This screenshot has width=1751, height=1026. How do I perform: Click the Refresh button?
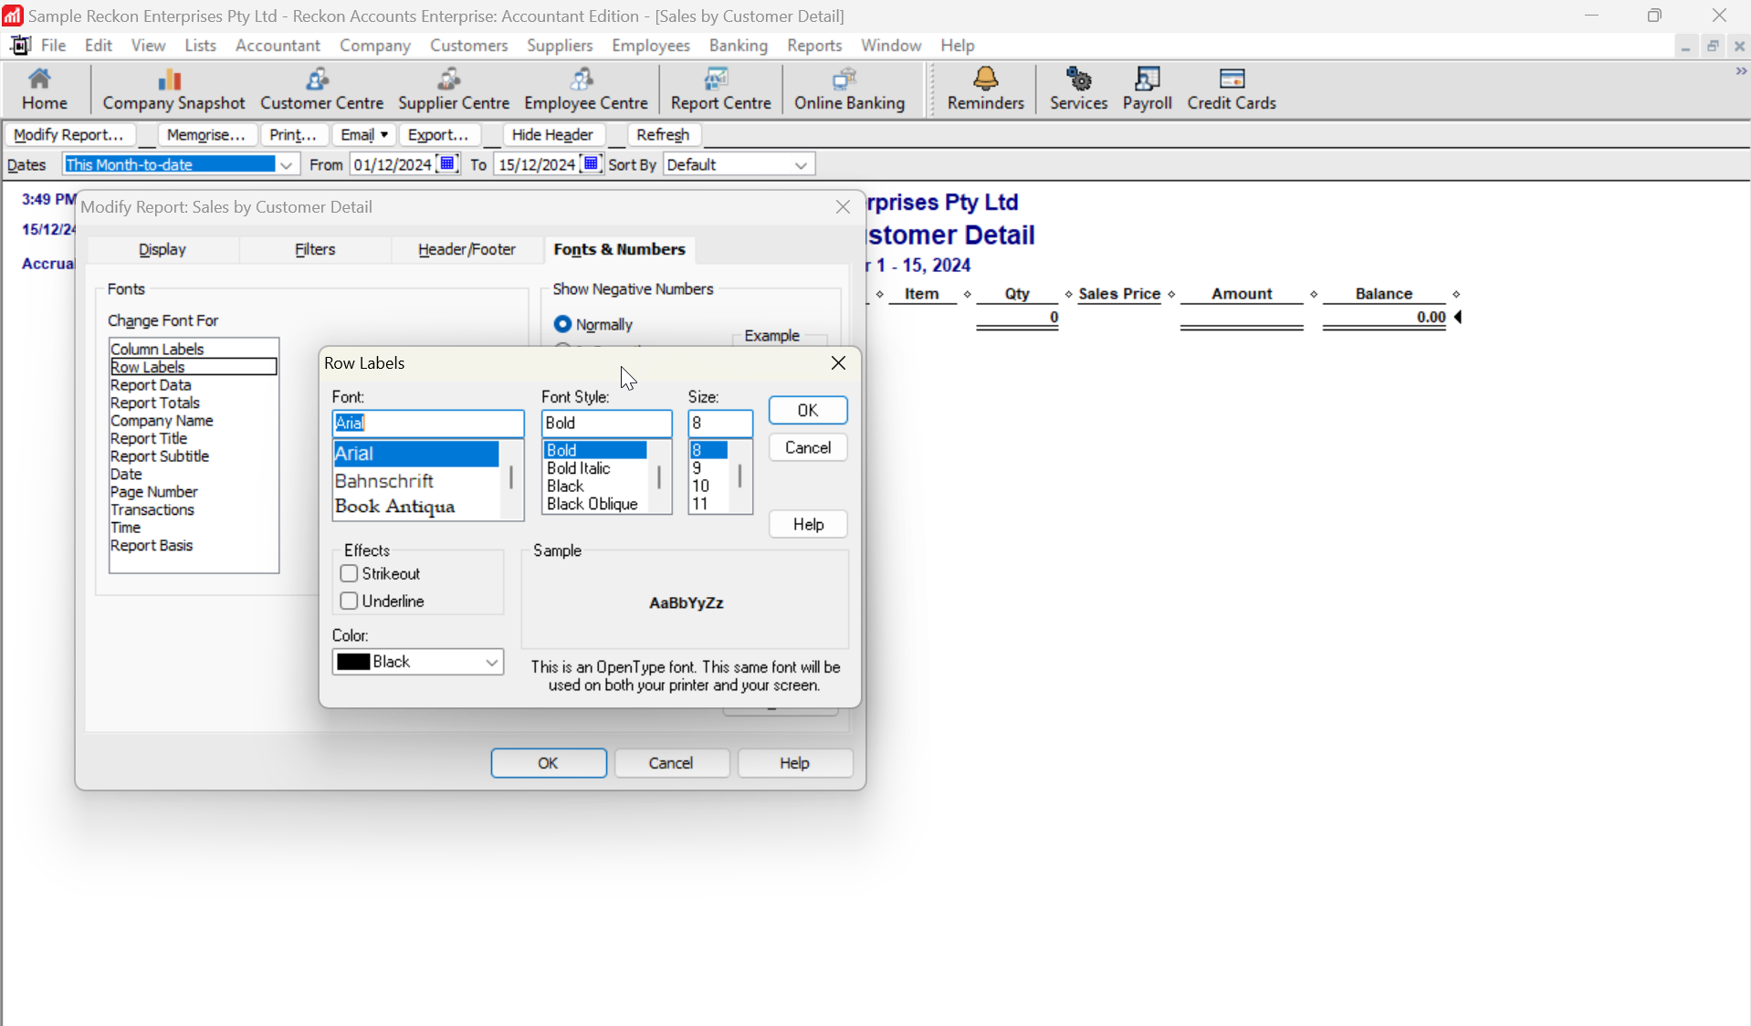(663, 134)
